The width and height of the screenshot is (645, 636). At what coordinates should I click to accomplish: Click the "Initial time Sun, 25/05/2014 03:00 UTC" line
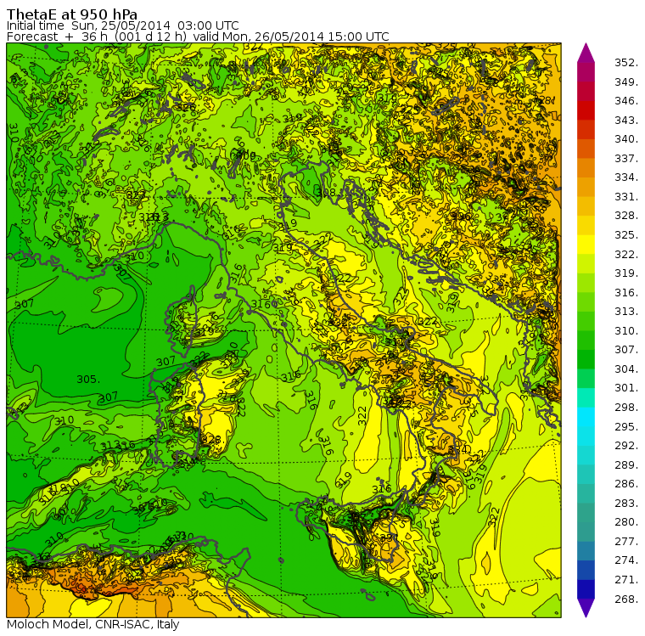pos(122,25)
